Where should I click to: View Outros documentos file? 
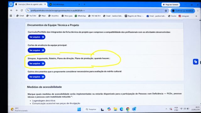tap(36, 77)
